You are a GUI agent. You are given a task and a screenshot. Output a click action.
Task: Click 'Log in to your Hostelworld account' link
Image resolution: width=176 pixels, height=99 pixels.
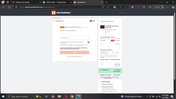pos(75,57)
